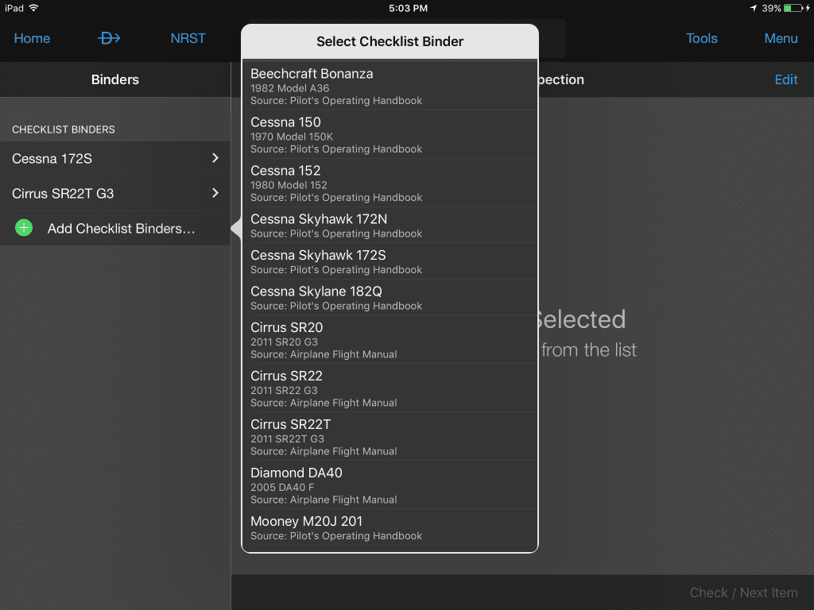Image resolution: width=814 pixels, height=610 pixels.
Task: Select the Cessna Skylane 182Q checklist
Action: (390, 298)
